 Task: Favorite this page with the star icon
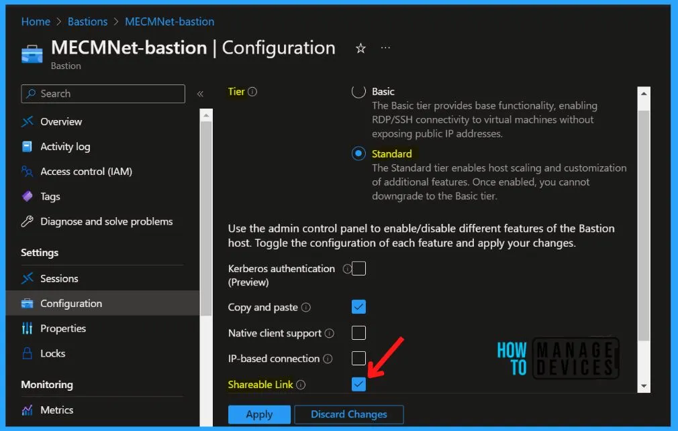[360, 48]
